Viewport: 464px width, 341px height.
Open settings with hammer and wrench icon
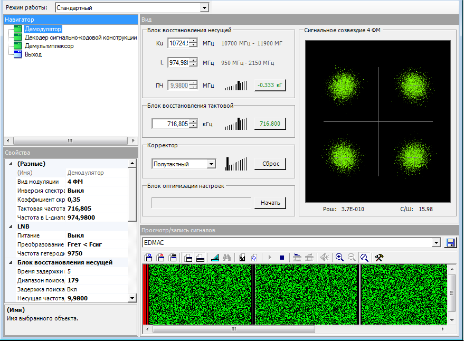pyautogui.click(x=378, y=258)
